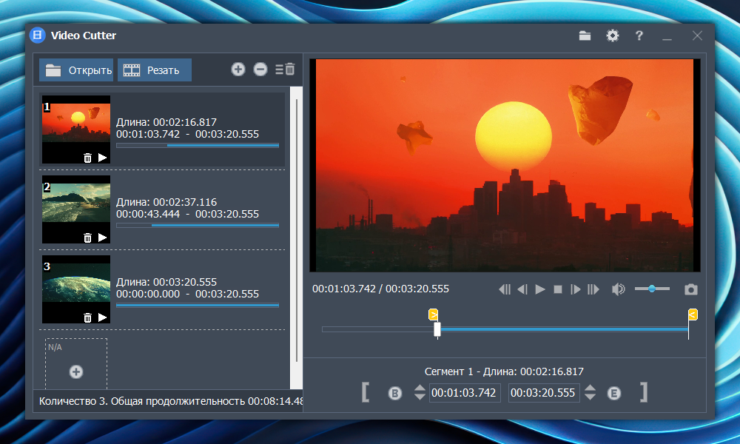Mute audio with the speaker icon
This screenshot has height=444, width=740.
pos(618,289)
